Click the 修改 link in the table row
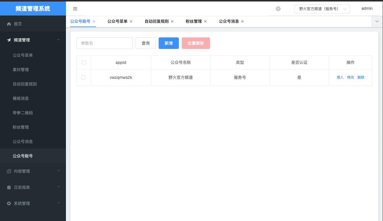 [350, 77]
